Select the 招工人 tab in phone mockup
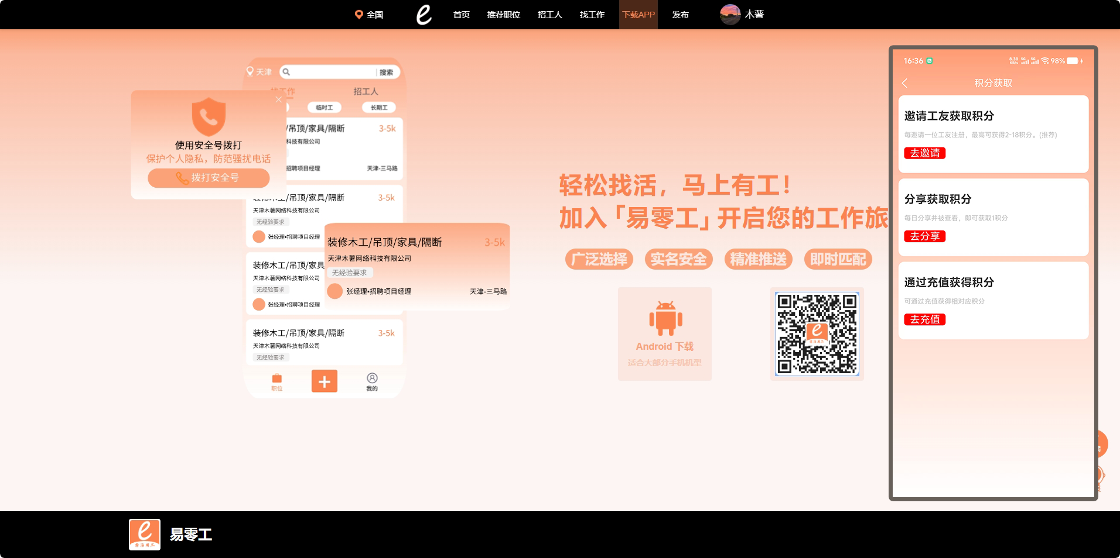This screenshot has height=558, width=1120. coord(366,91)
